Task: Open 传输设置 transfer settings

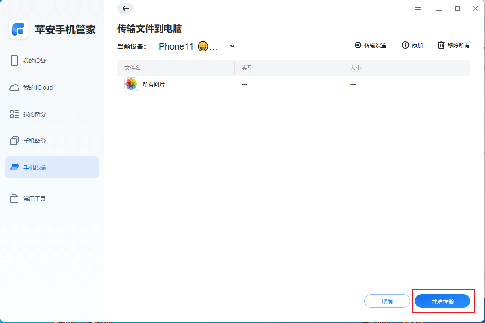Action: 370,45
